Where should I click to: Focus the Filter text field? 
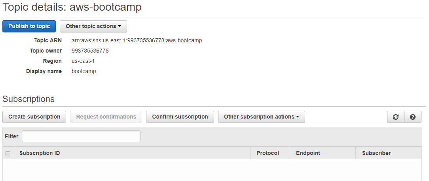[x=81, y=136]
